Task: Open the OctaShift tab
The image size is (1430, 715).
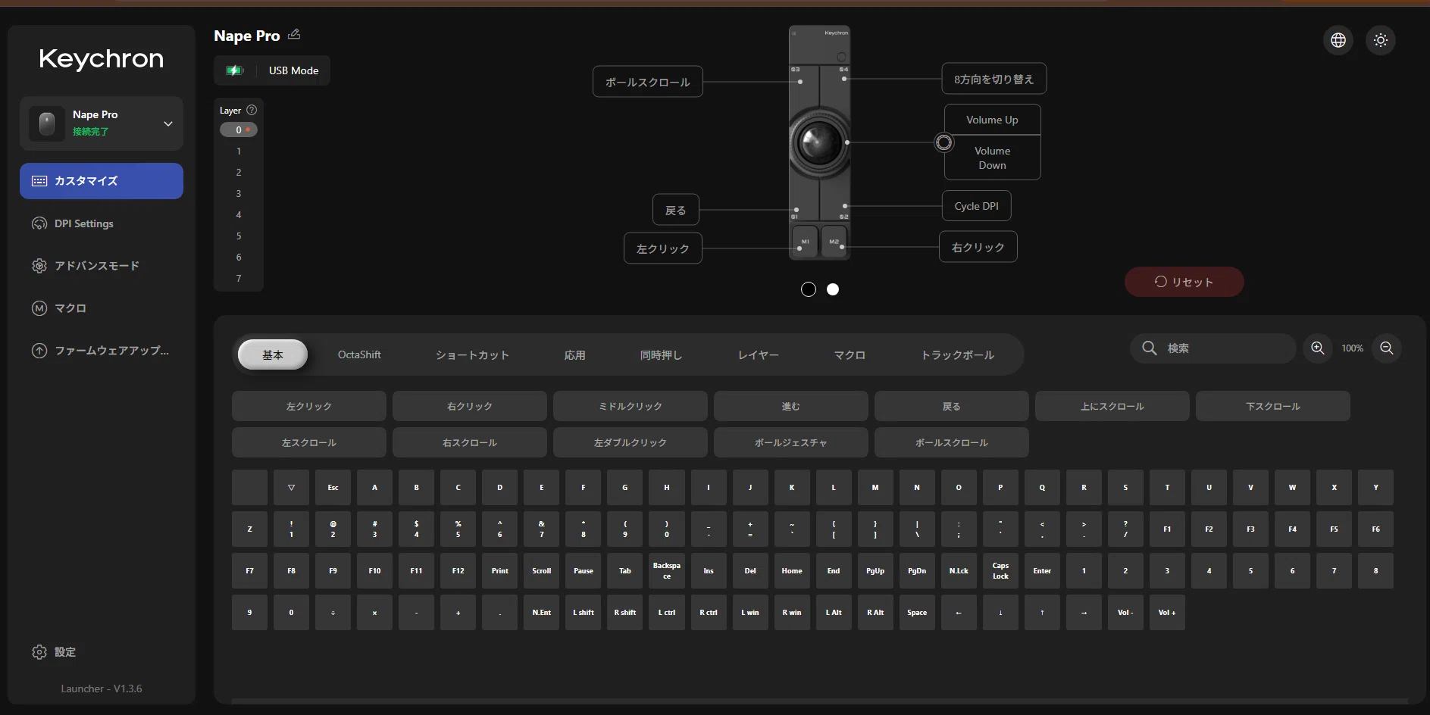Action: click(359, 354)
